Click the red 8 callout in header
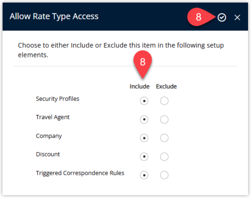The width and height of the screenshot is (251, 198). pyautogui.click(x=201, y=17)
